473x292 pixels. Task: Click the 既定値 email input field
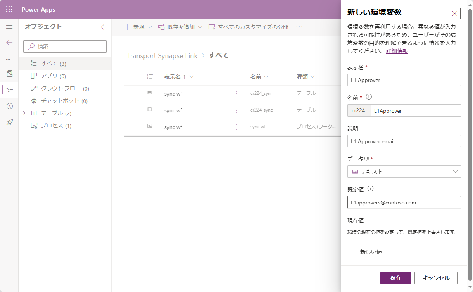pyautogui.click(x=404, y=202)
